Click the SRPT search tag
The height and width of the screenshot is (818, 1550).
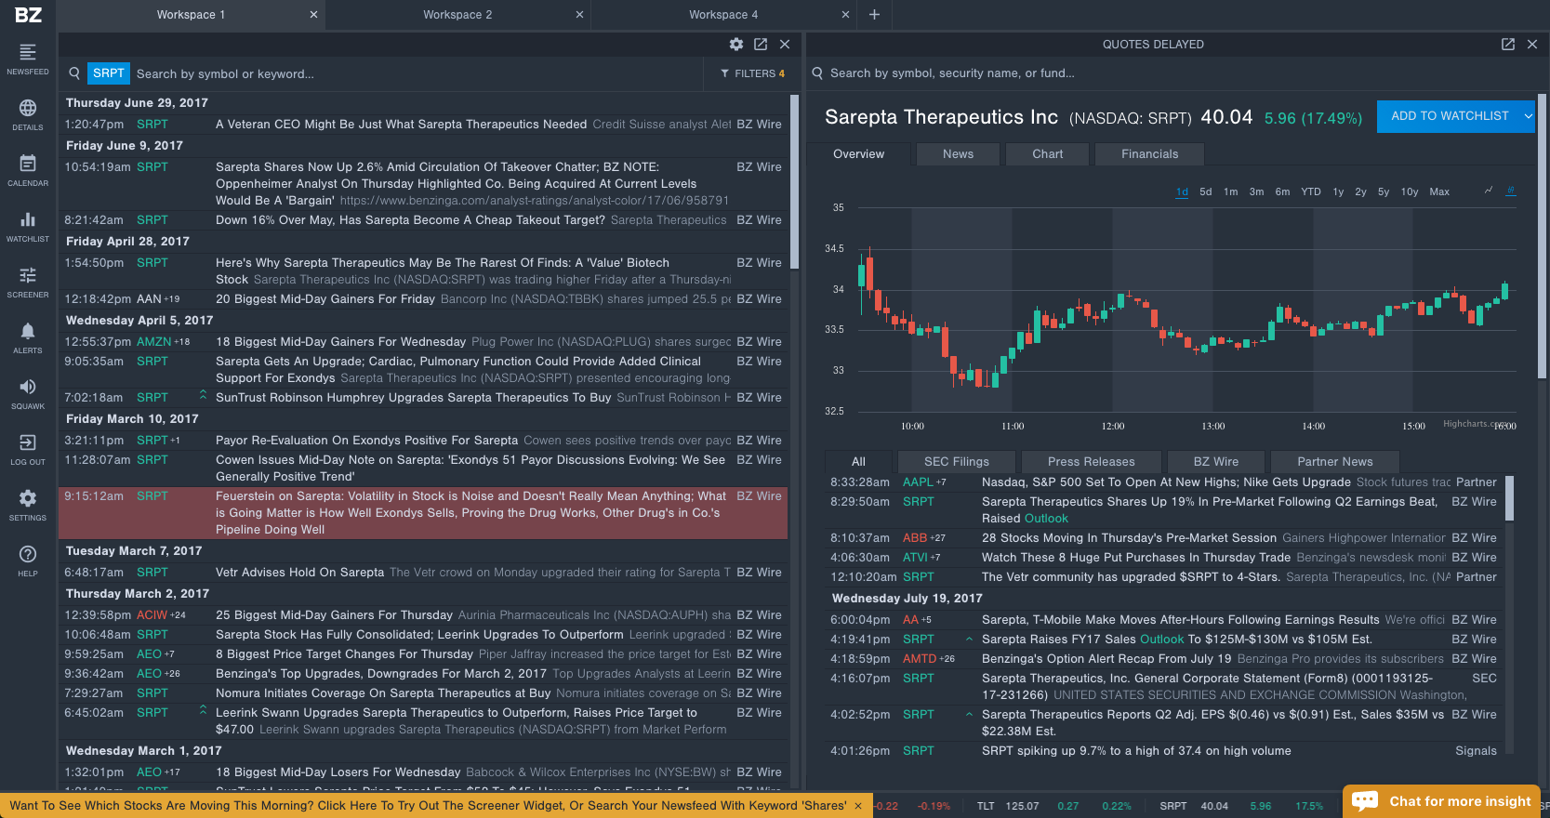pos(108,73)
